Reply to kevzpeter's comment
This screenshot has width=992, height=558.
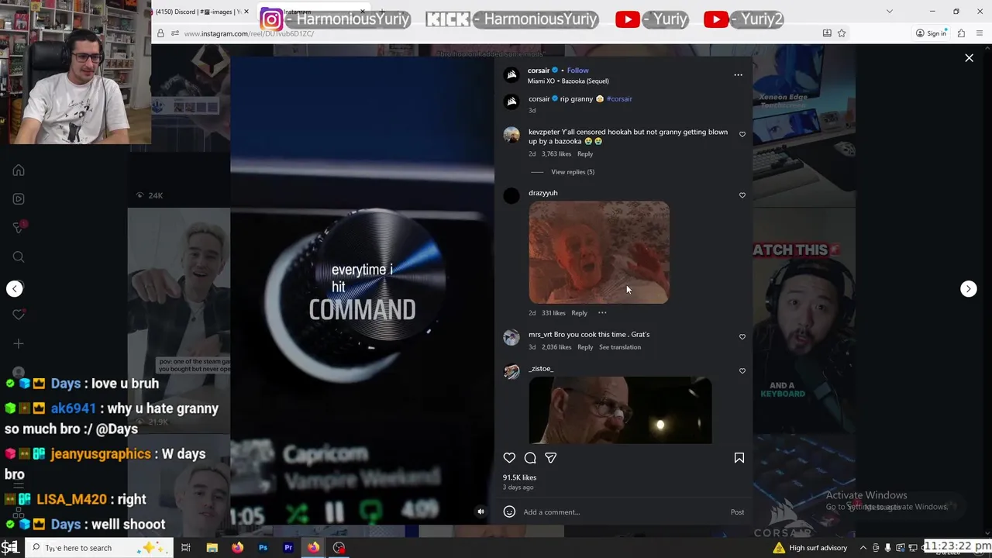[585, 154]
